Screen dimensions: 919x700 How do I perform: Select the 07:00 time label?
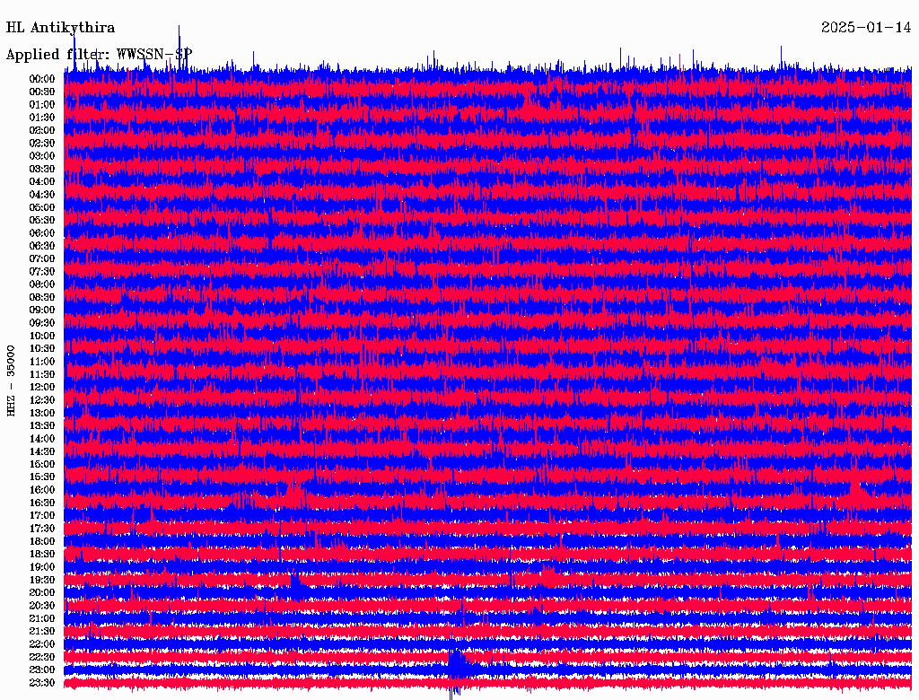42,259
